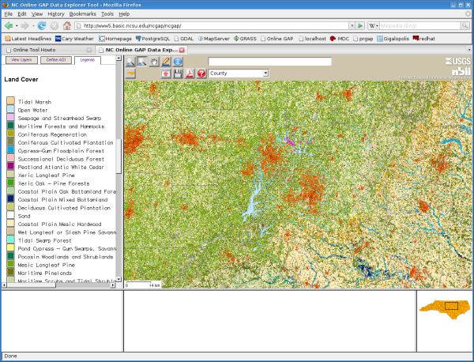474x362 pixels.
Task: Click the upload icon with red arrow
Action: pos(166,74)
